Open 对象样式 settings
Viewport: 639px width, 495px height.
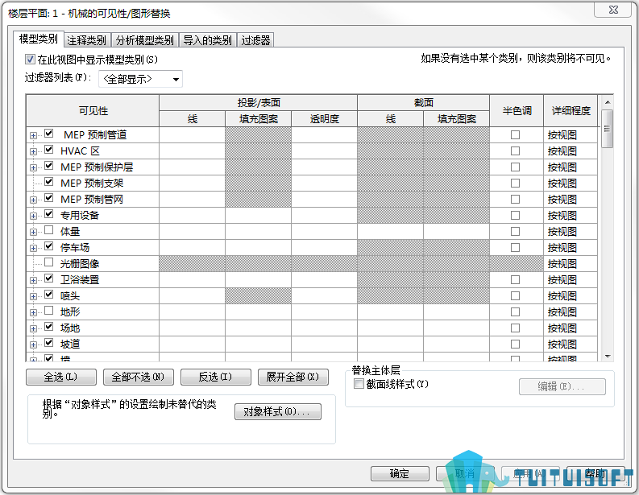[278, 411]
